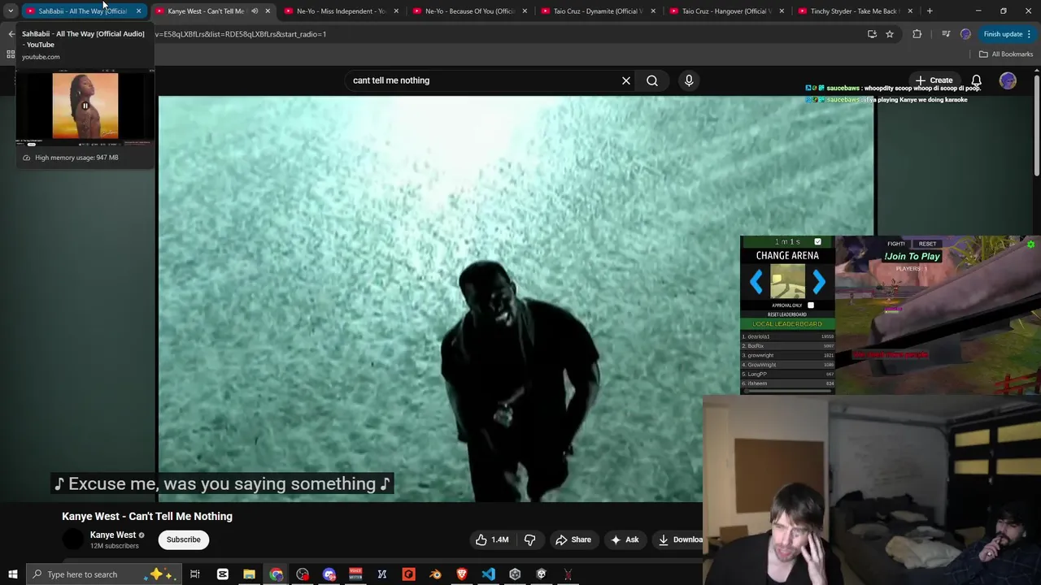
Task: Open CapCut from the taskbar
Action: click(222, 574)
